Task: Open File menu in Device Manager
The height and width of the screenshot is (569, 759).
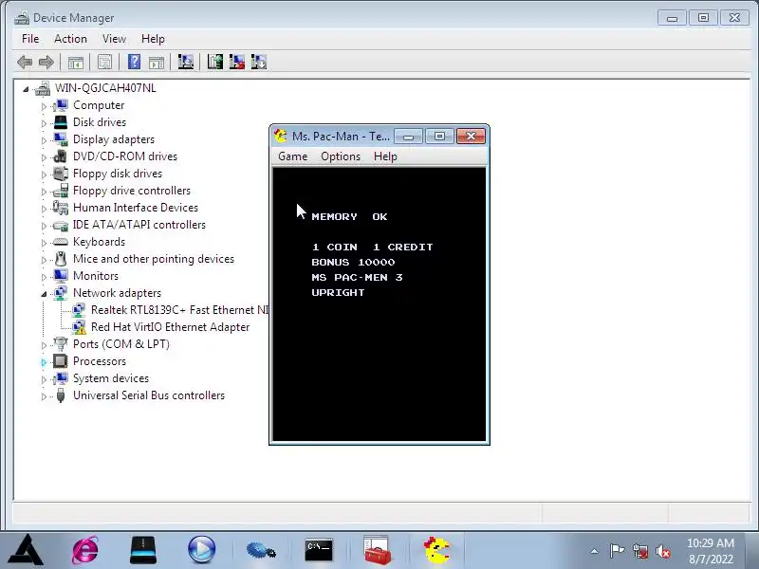Action: pos(30,39)
